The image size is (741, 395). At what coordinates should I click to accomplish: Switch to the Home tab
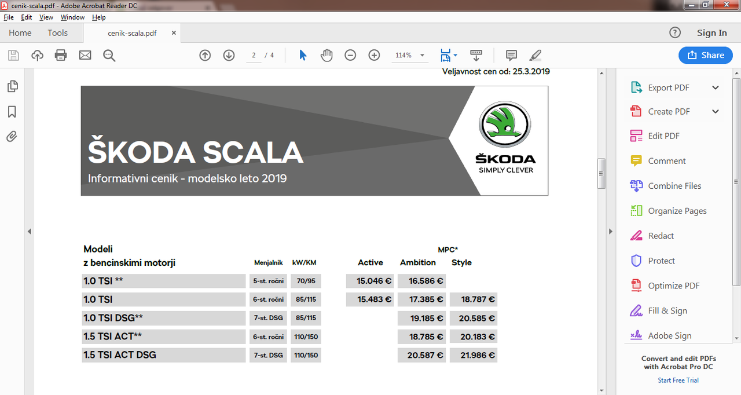point(20,33)
